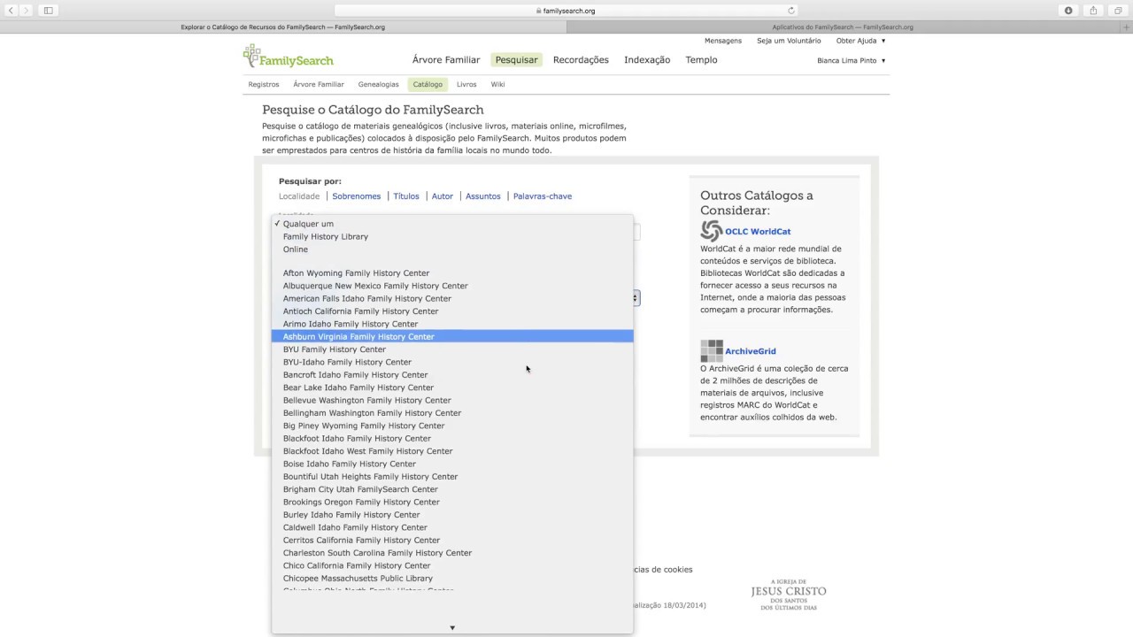Viewport: 1133px width, 637px height.
Task: Open Recordações main menu
Action: (x=581, y=60)
